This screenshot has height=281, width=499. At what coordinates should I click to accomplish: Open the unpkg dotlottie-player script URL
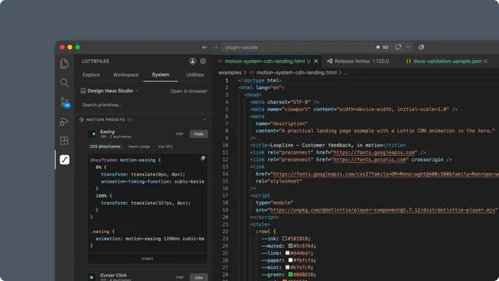pyautogui.click(x=383, y=210)
